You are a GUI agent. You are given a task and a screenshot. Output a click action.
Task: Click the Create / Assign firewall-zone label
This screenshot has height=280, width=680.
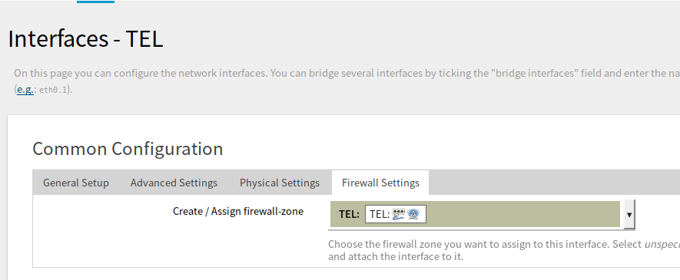[238, 211]
